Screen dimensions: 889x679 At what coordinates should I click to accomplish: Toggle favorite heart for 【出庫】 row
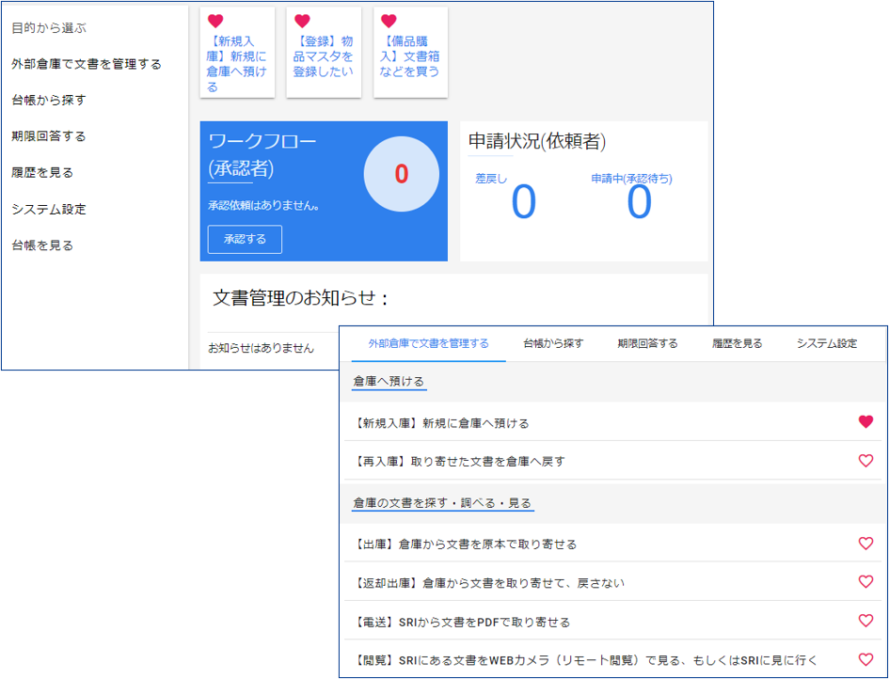[865, 544]
